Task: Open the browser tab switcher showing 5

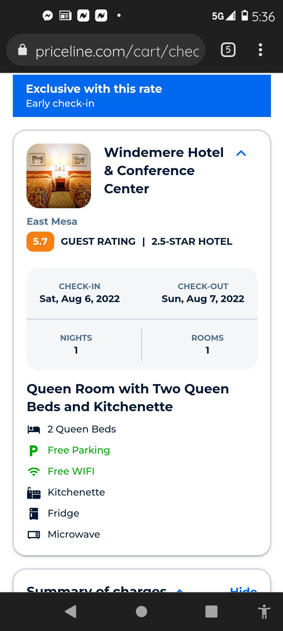Action: (x=228, y=50)
